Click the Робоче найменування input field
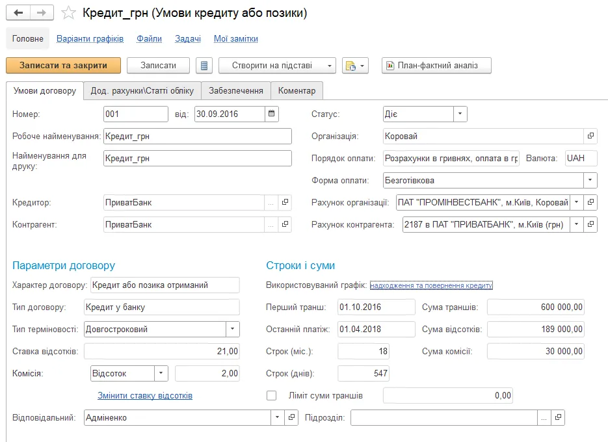Image resolution: width=608 pixels, height=442 pixels. pyautogui.click(x=198, y=136)
